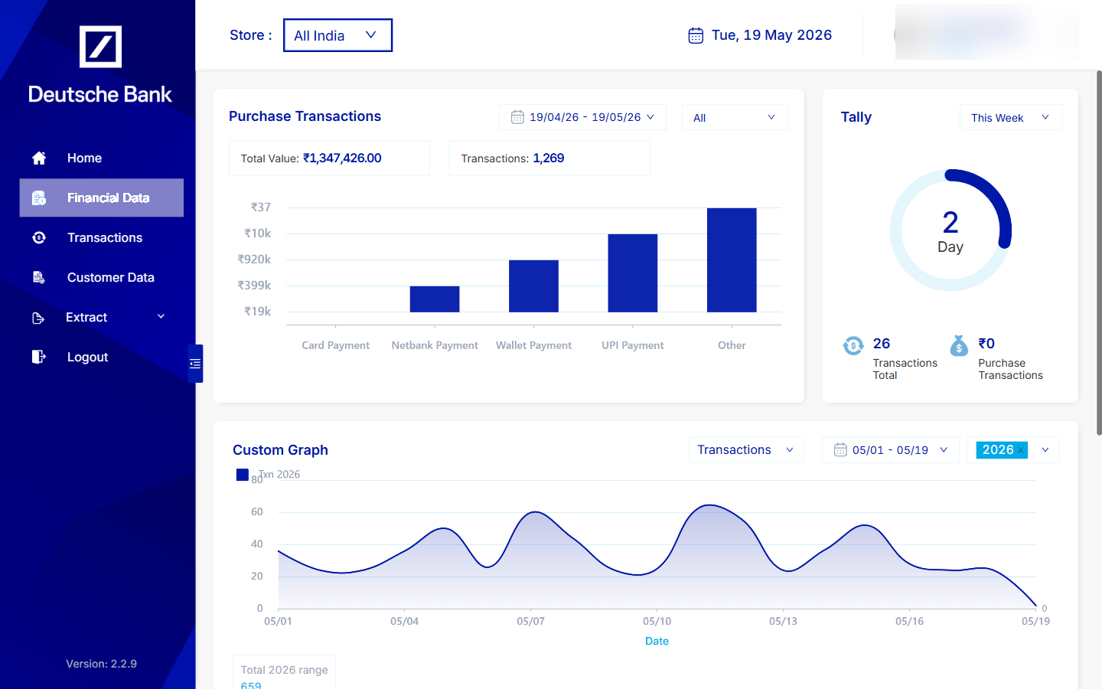Click the Transactions circular arrows icon
The height and width of the screenshot is (689, 1102).
click(39, 237)
